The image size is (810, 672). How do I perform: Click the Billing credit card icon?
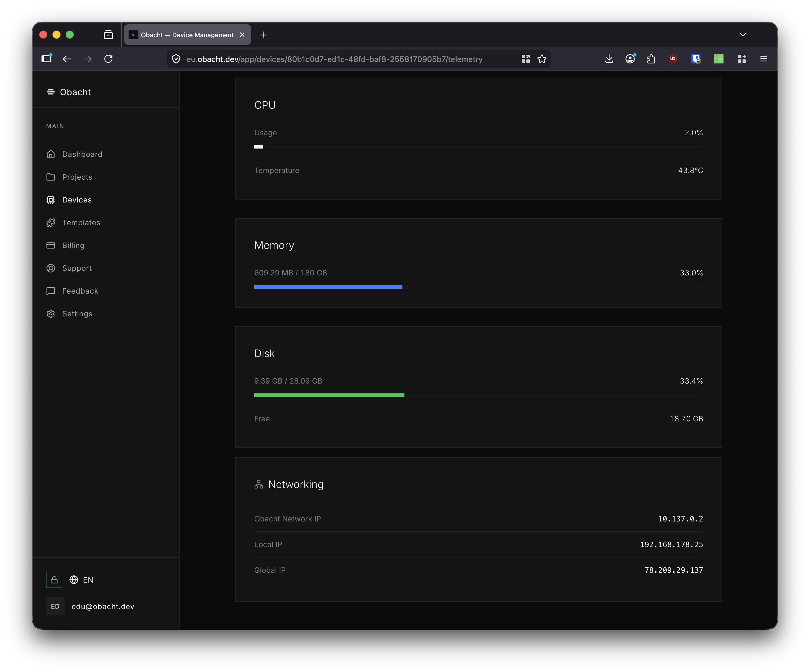tap(50, 245)
